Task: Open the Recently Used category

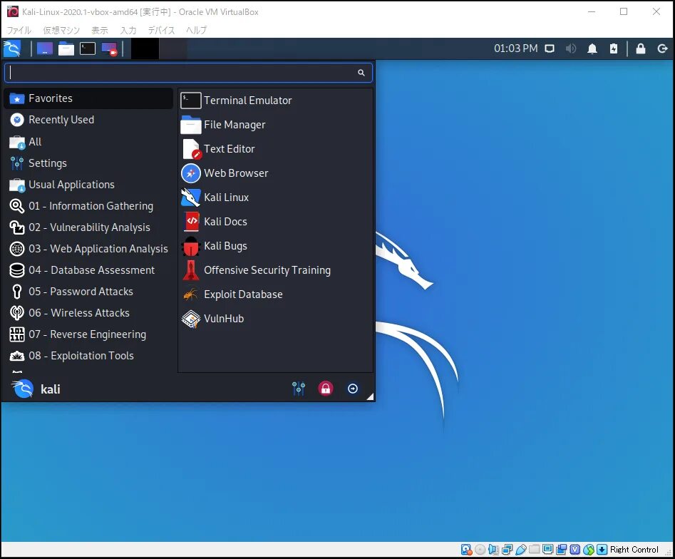Action: tap(88, 120)
